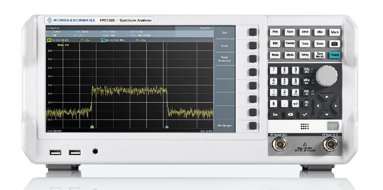Click the grey rotary knob
The width and height of the screenshot is (383, 190).
327,76
